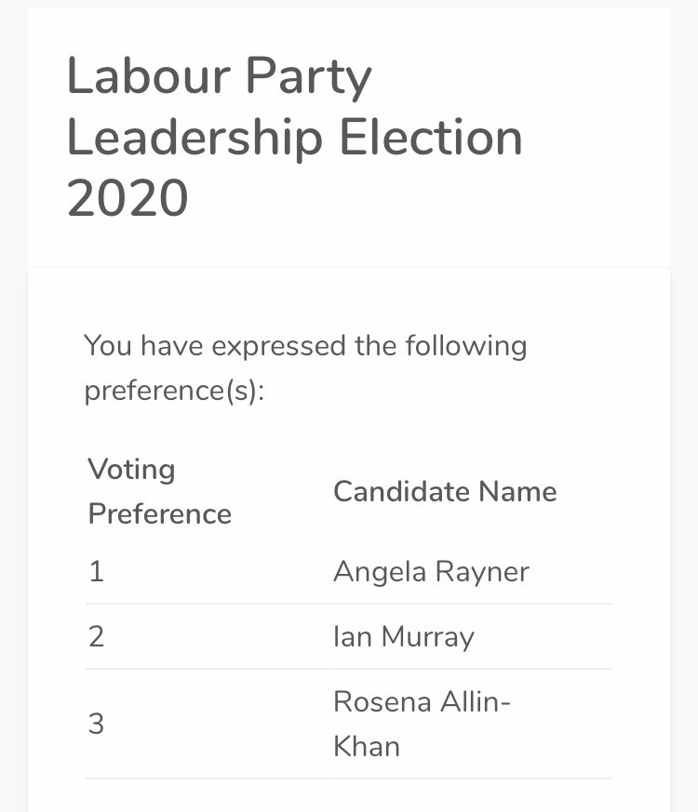Click the 'You have expressed the following' text

[305, 346]
